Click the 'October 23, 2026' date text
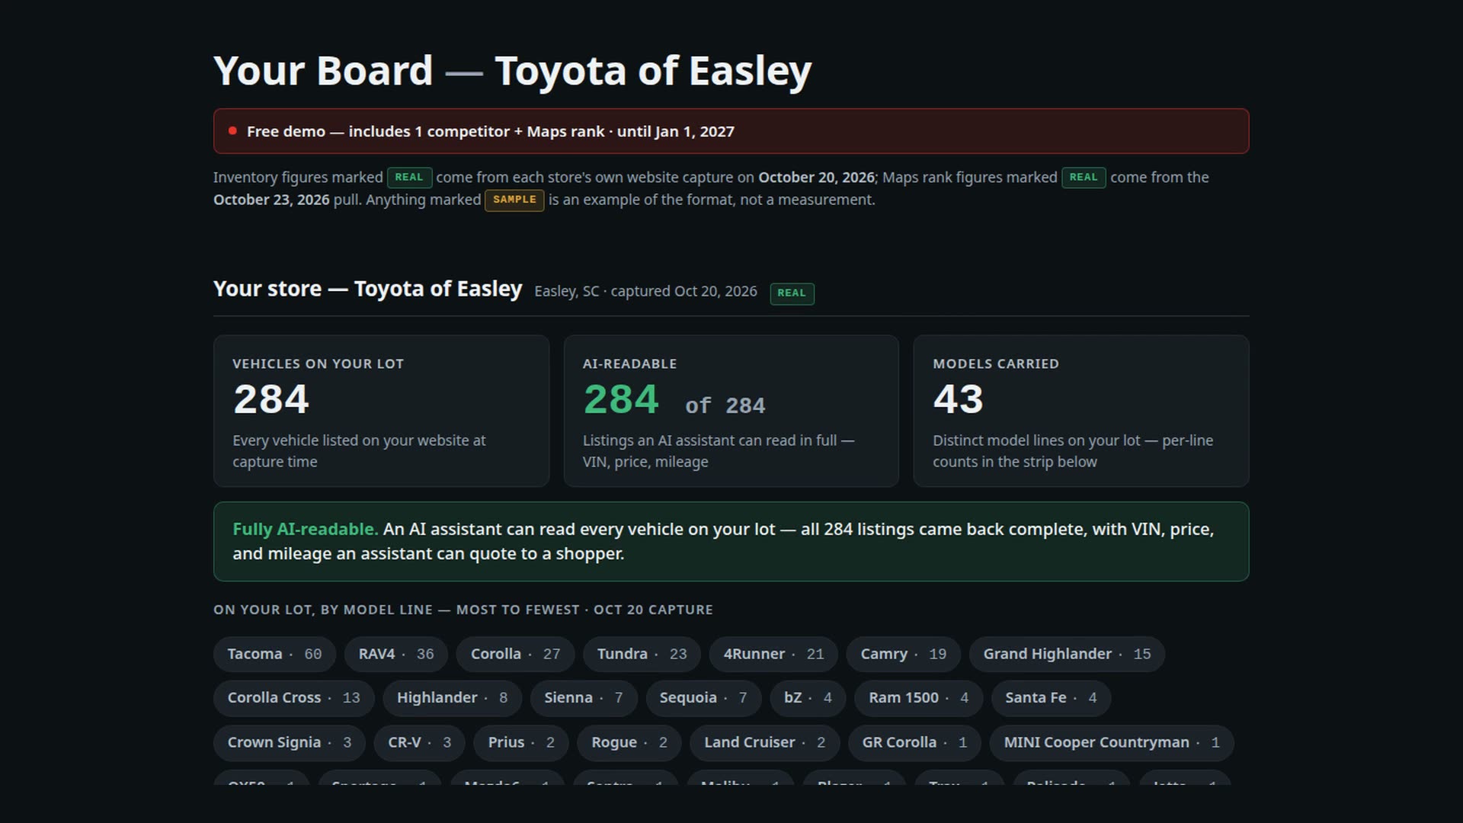 click(271, 200)
